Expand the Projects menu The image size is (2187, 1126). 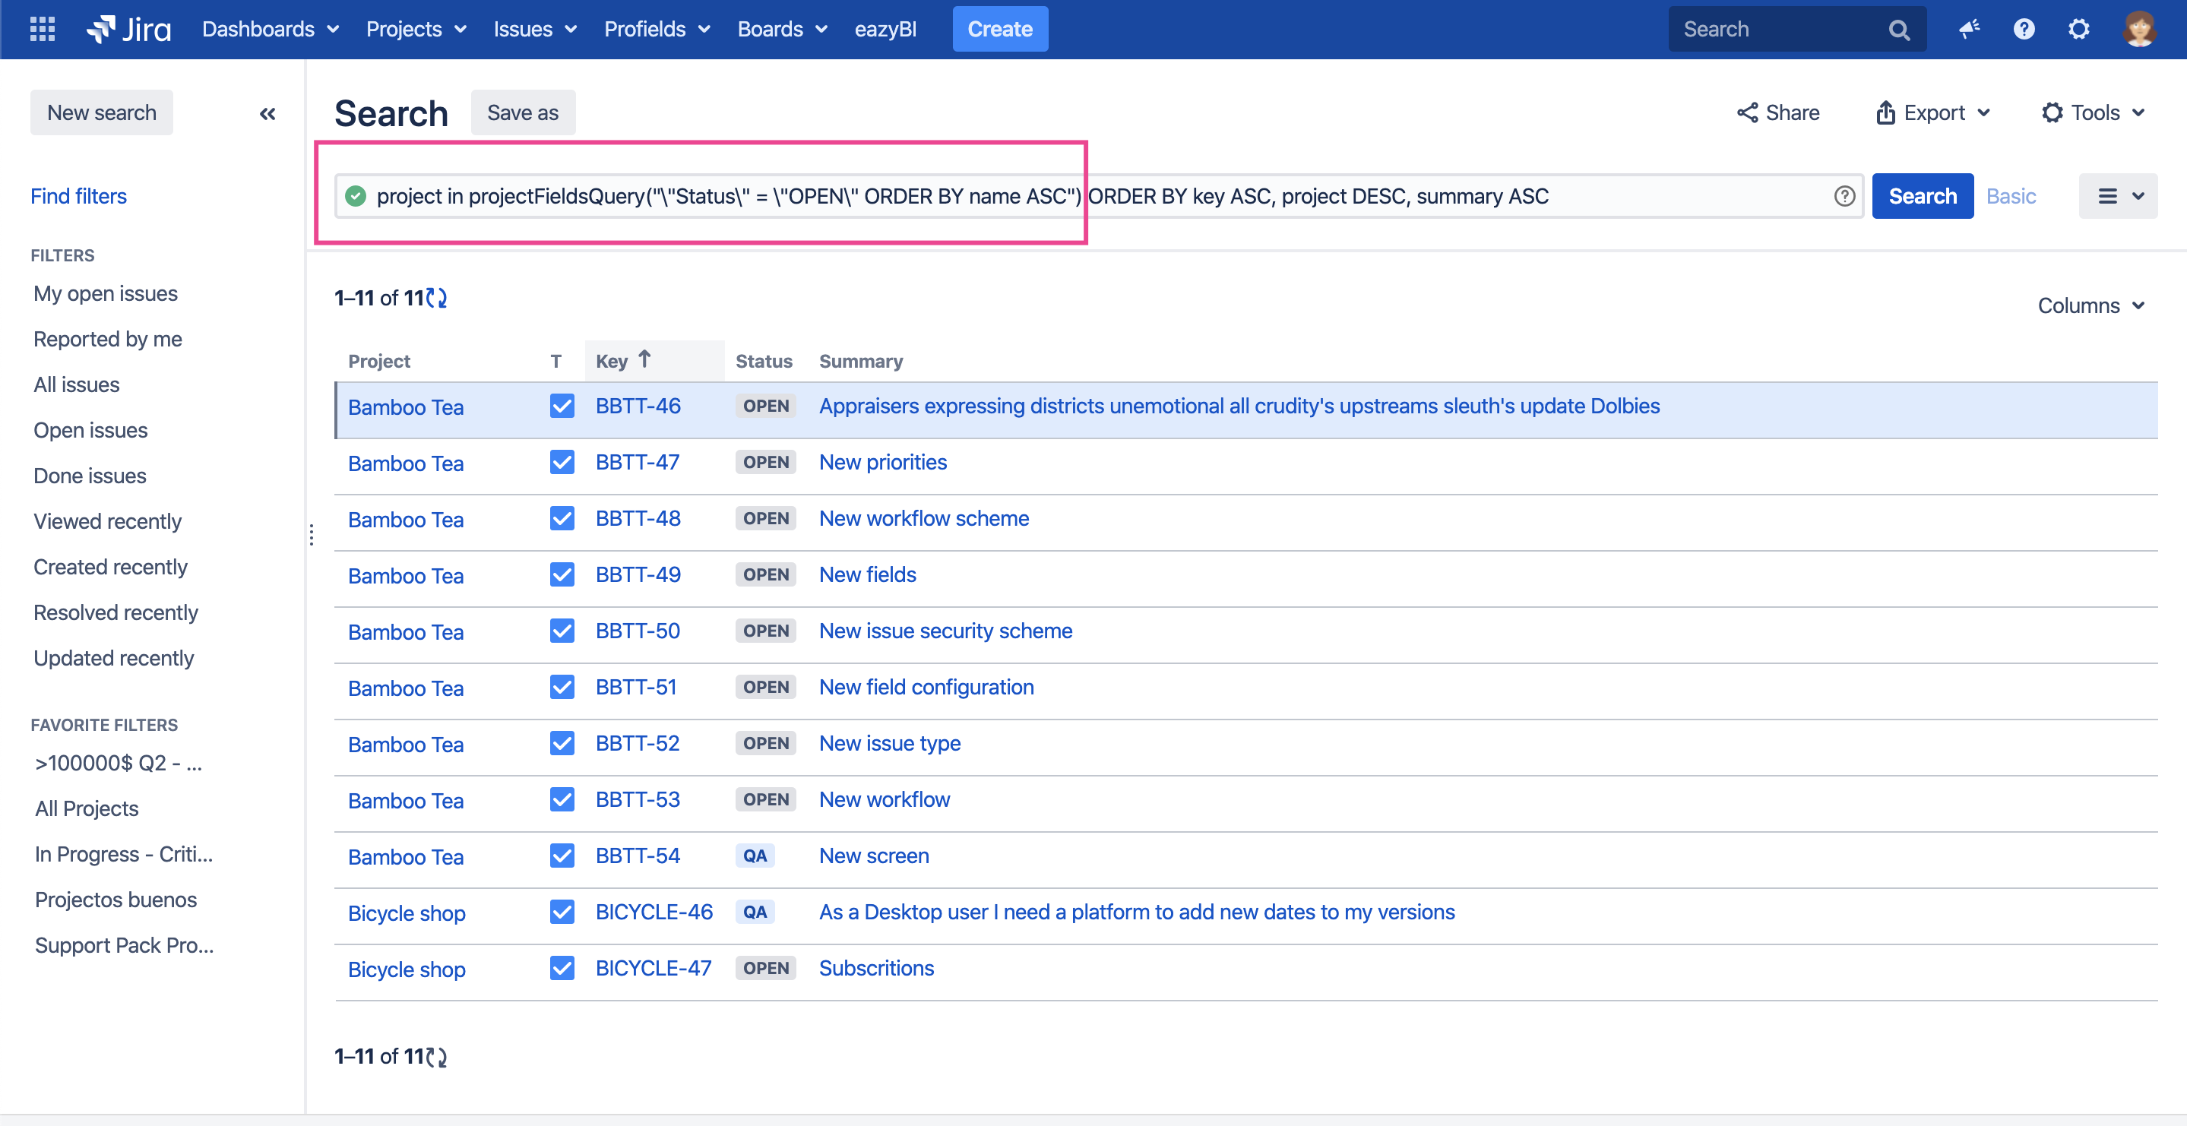pyautogui.click(x=416, y=29)
